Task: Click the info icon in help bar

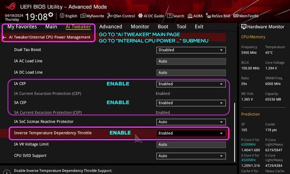Action: point(7,172)
